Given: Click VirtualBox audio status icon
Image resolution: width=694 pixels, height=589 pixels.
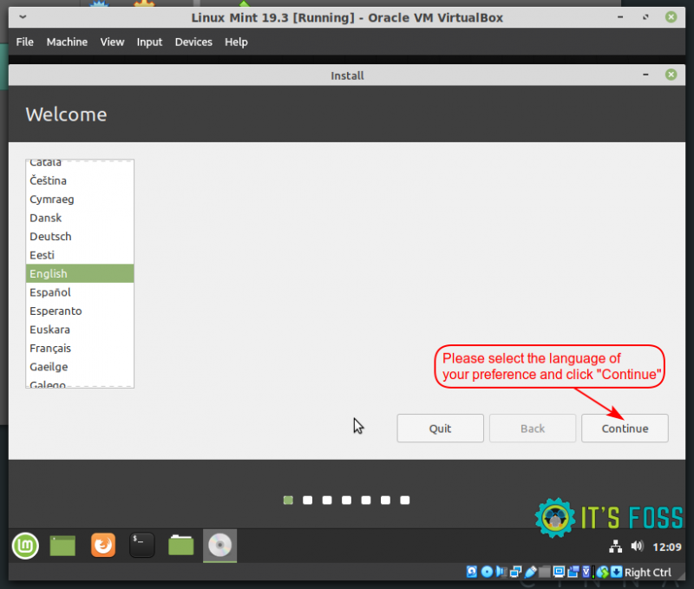Looking at the screenshot, I should pos(501,572).
